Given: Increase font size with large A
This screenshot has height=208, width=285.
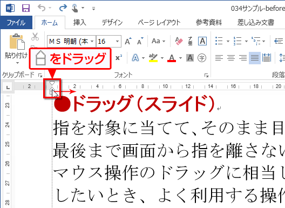Looking at the screenshot, I should pos(128,41).
